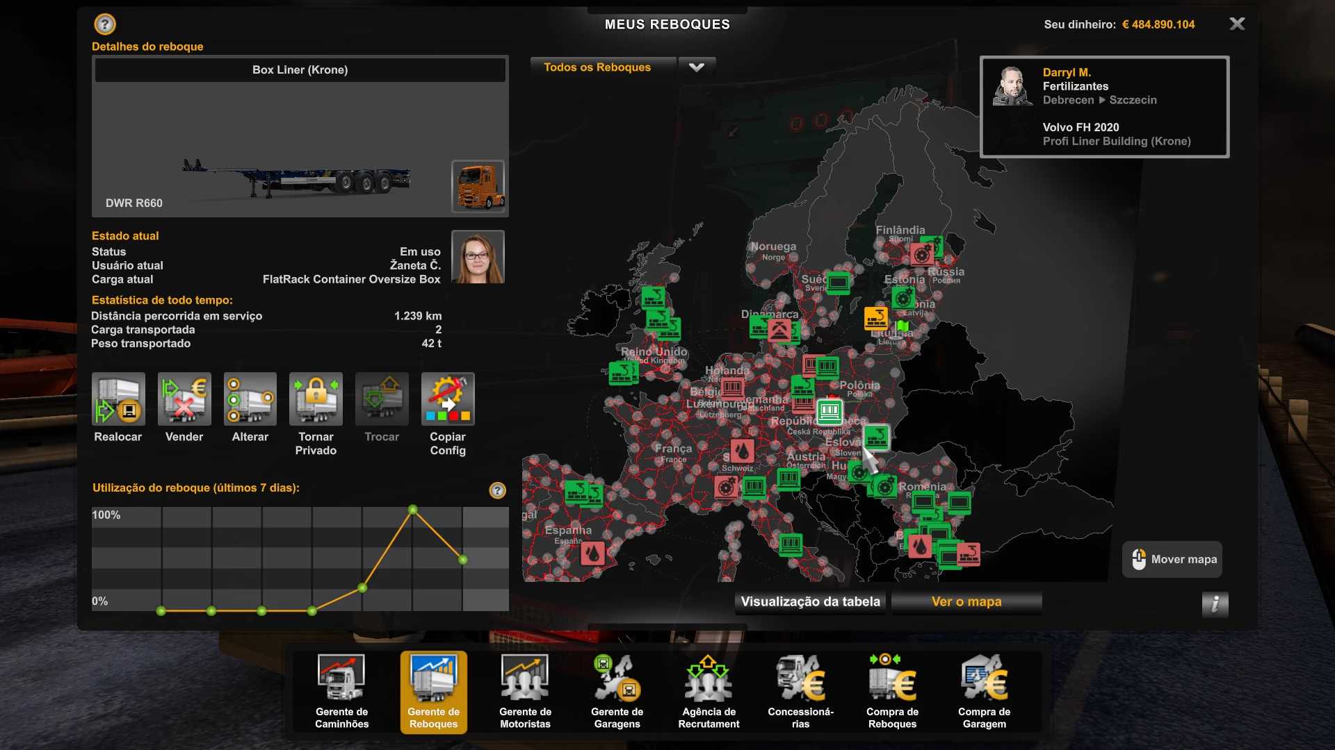Image resolution: width=1335 pixels, height=750 pixels.
Task: Open the Alterar trailer configuration icon
Action: (250, 399)
